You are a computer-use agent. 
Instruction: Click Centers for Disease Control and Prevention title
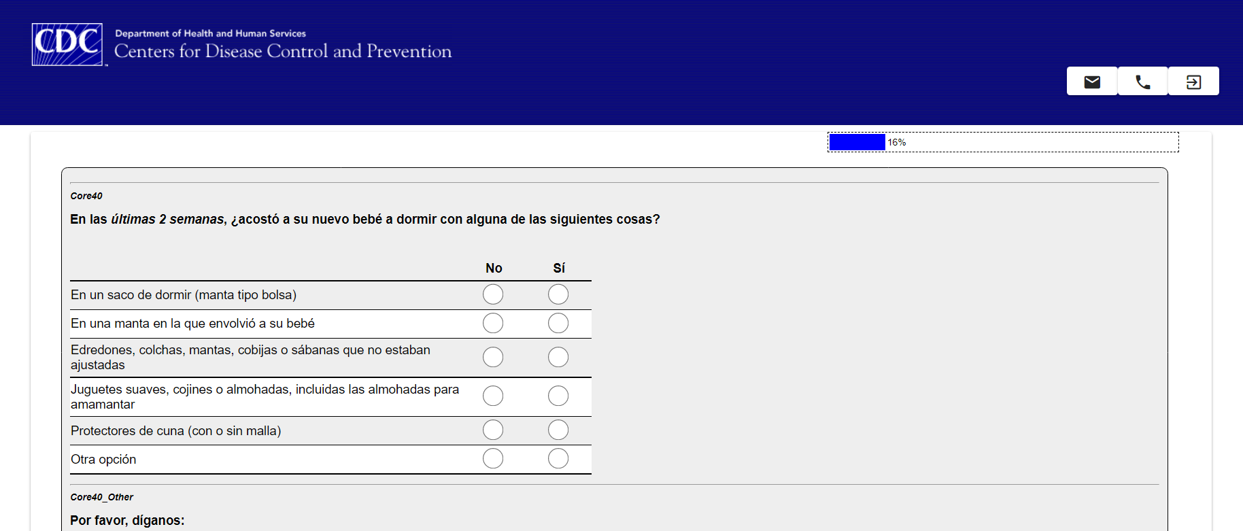(283, 51)
